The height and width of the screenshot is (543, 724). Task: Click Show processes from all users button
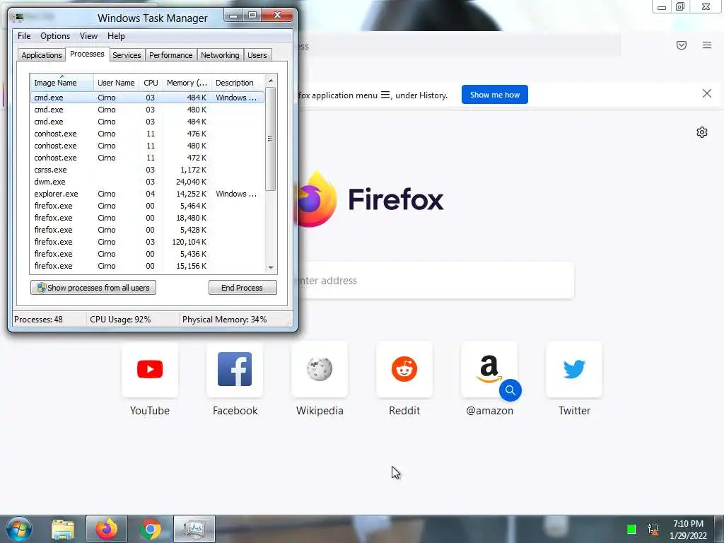pos(93,288)
